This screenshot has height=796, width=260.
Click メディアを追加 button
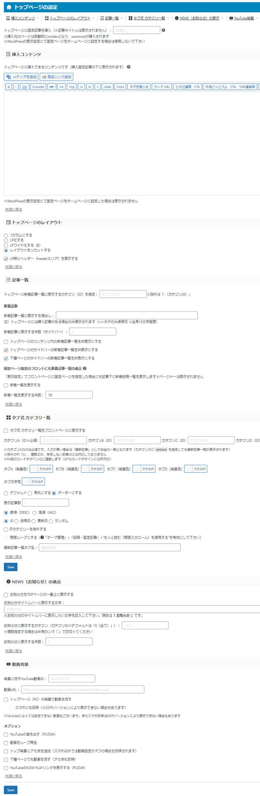[21, 77]
